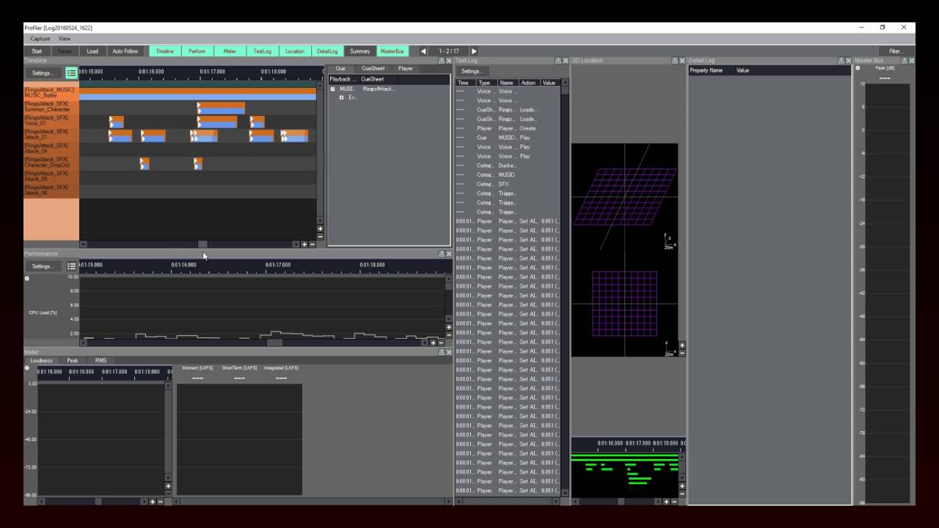This screenshot has height=528, width=939.
Task: Switch to the Player tab
Action: pyautogui.click(x=406, y=68)
